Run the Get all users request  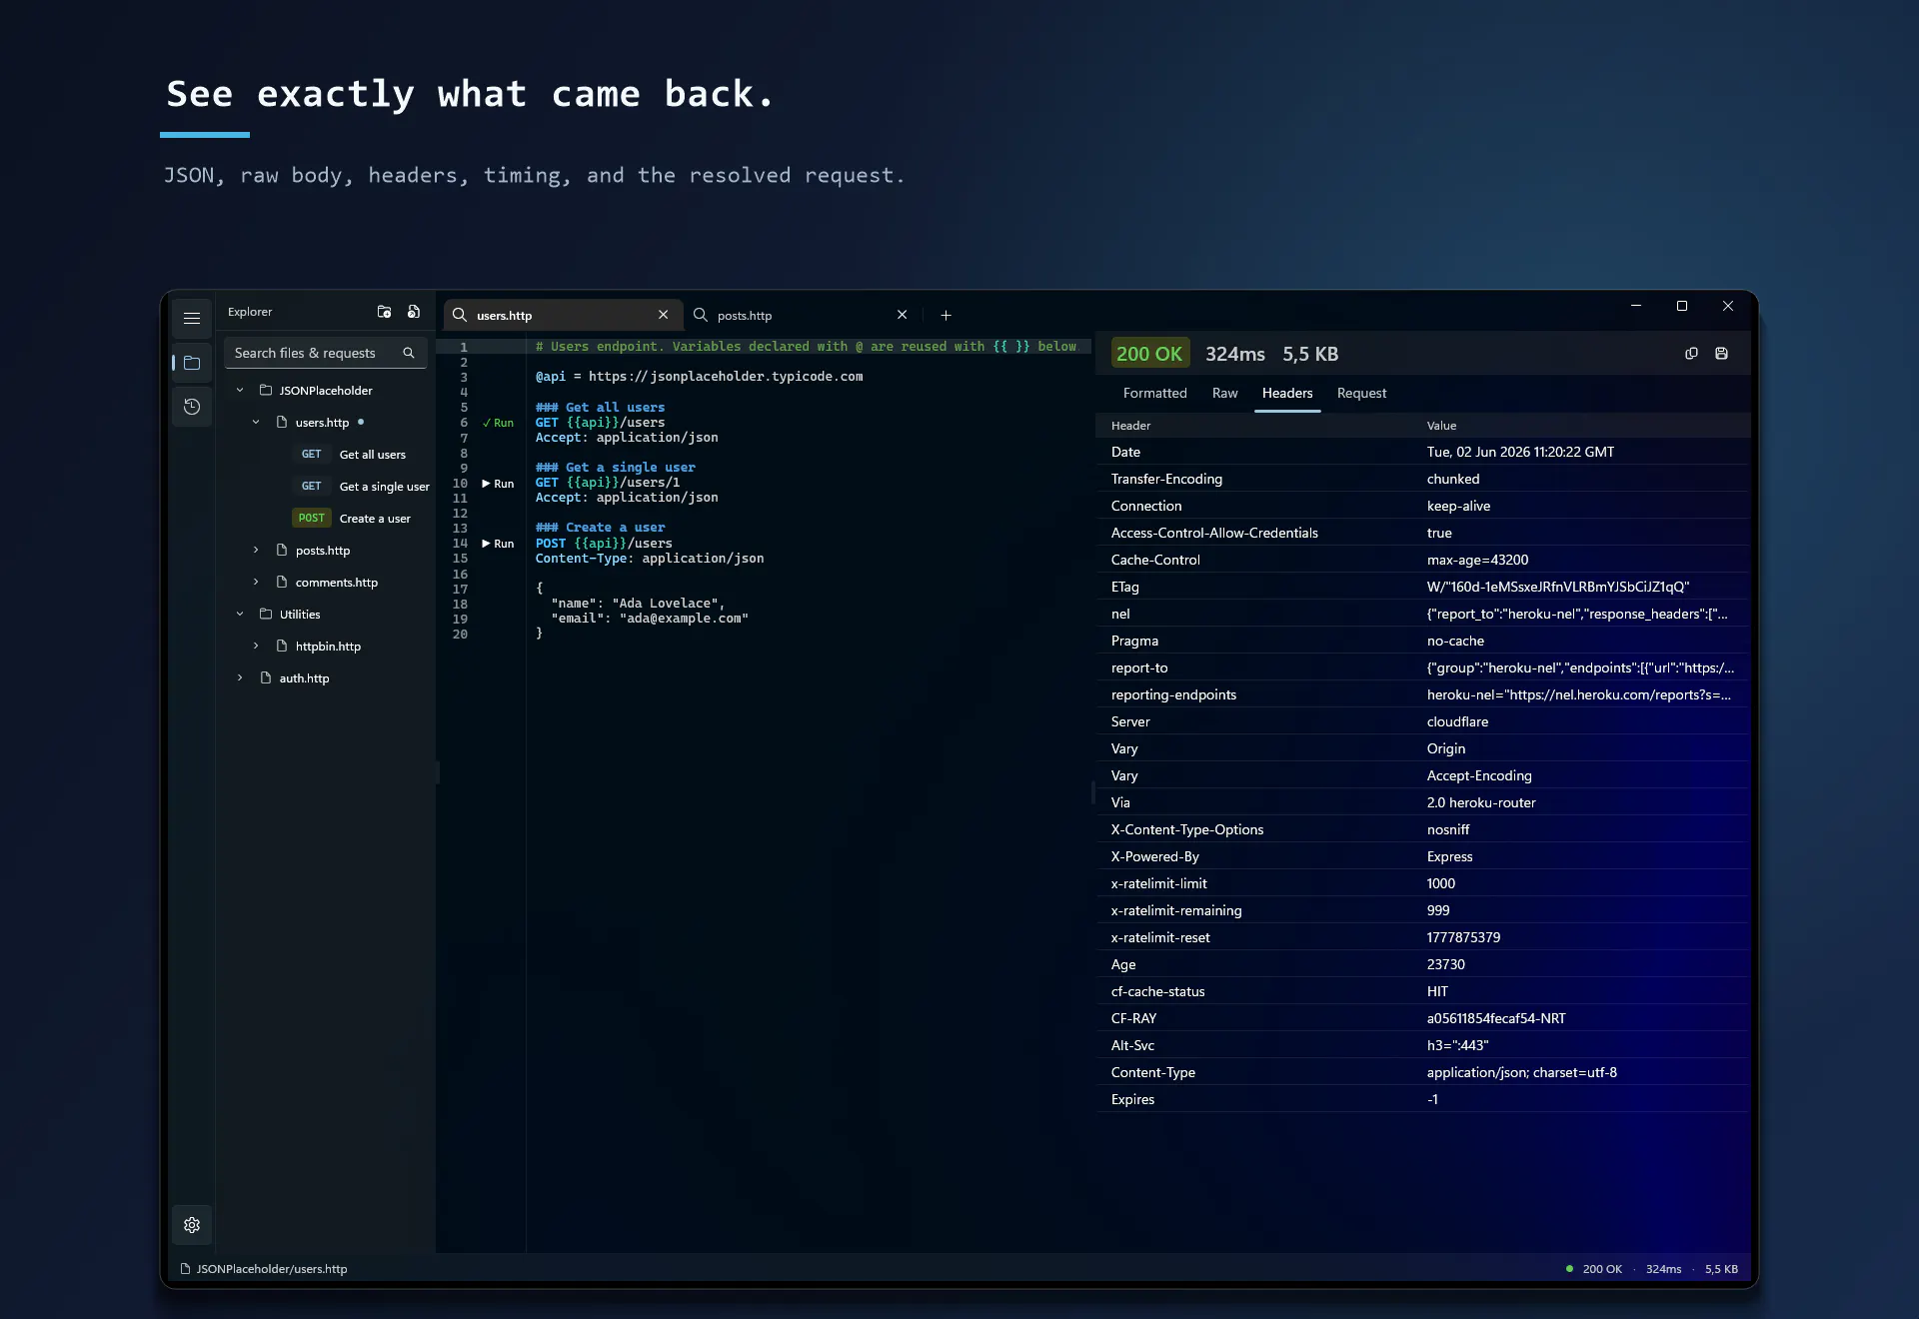pyautogui.click(x=499, y=424)
